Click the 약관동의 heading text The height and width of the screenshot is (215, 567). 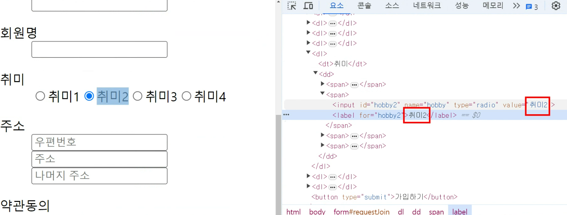click(25, 205)
